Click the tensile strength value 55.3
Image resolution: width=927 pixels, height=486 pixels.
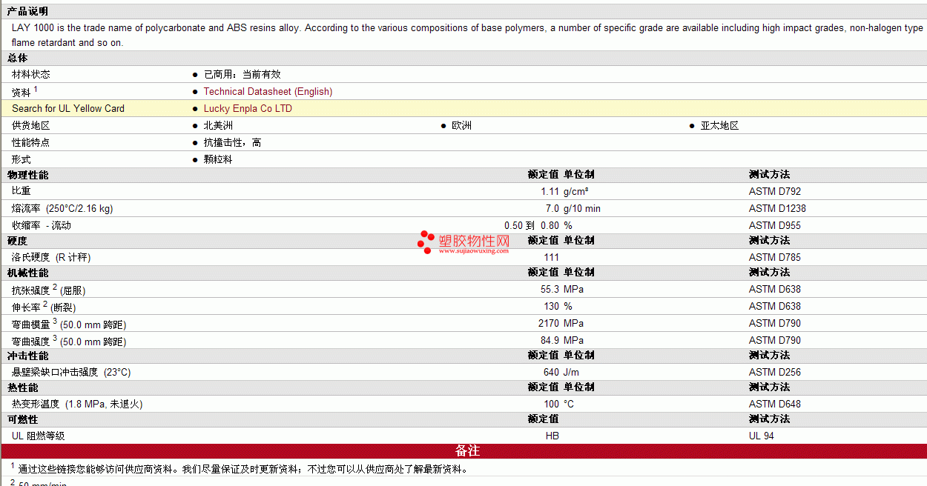point(550,290)
